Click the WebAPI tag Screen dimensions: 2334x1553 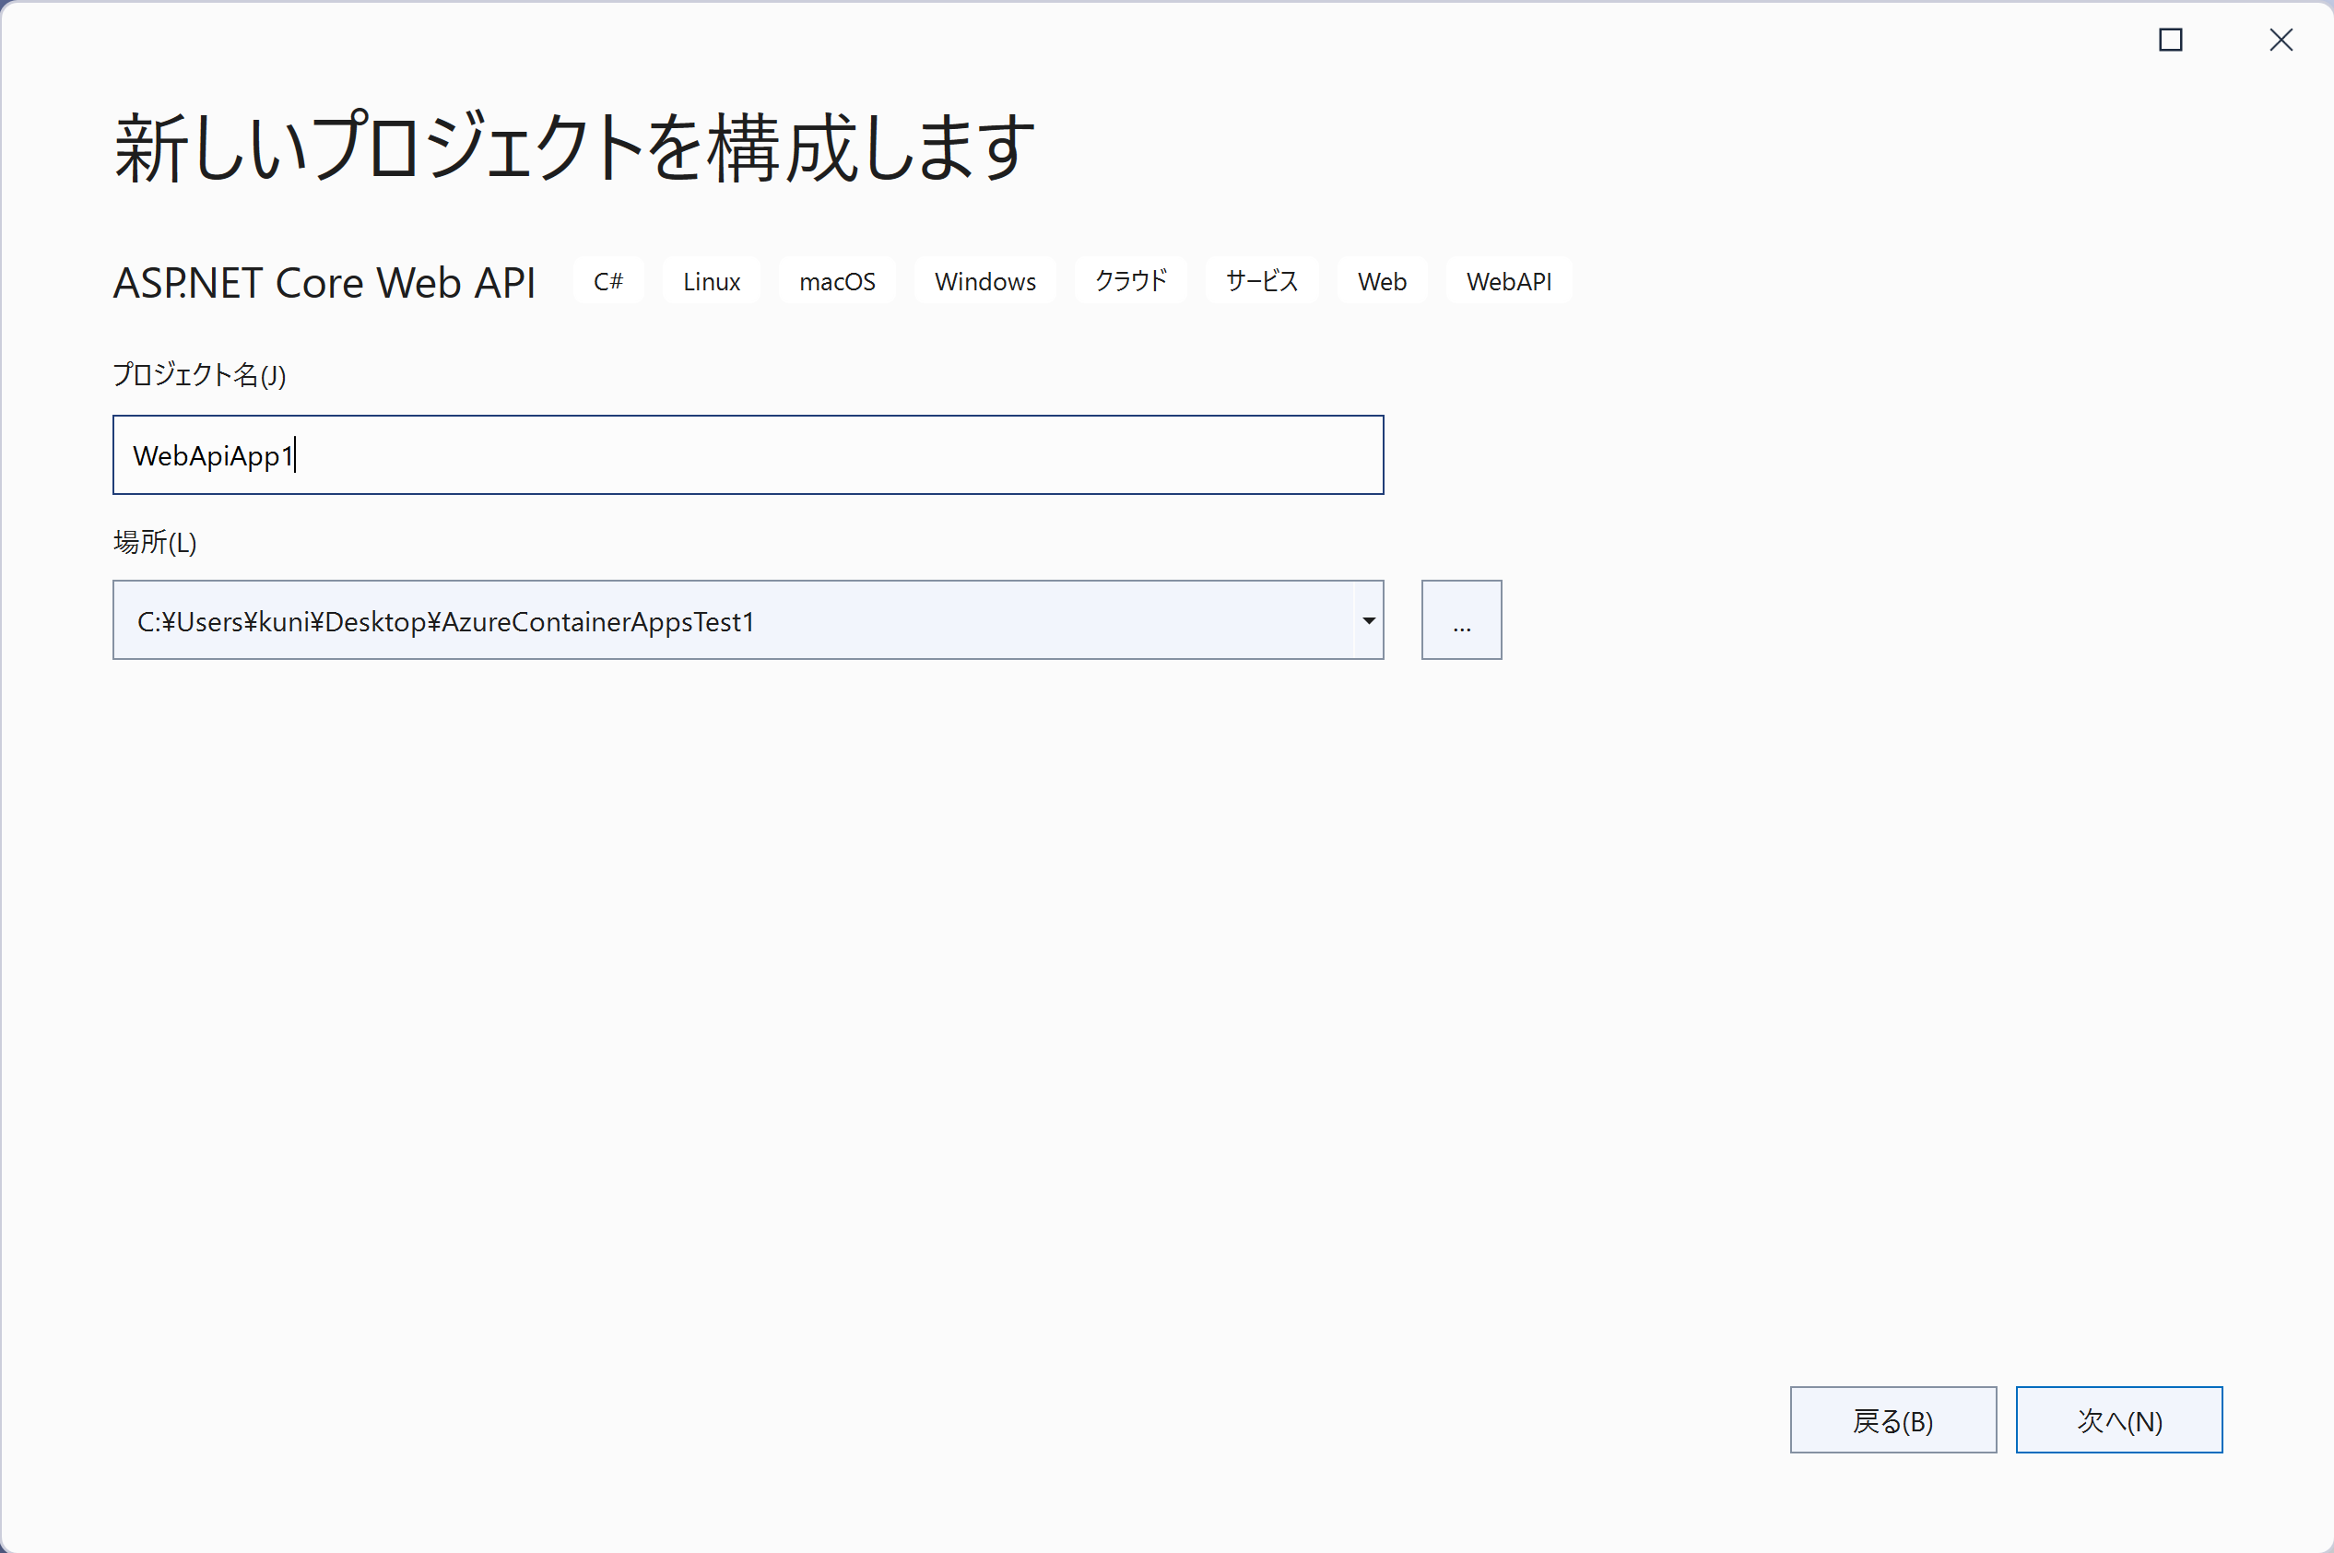point(1509,281)
